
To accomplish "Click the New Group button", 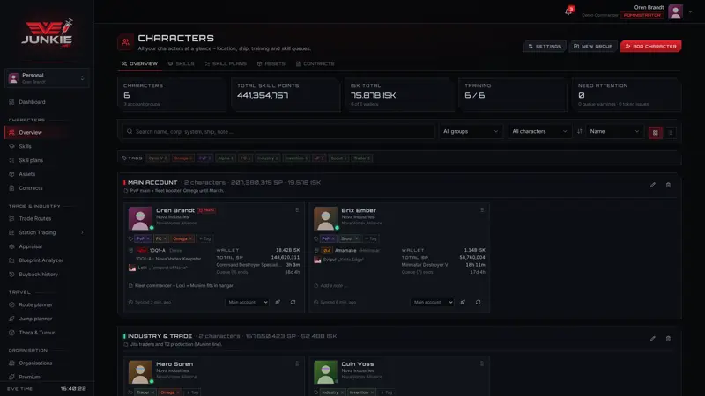I will (x=592, y=47).
